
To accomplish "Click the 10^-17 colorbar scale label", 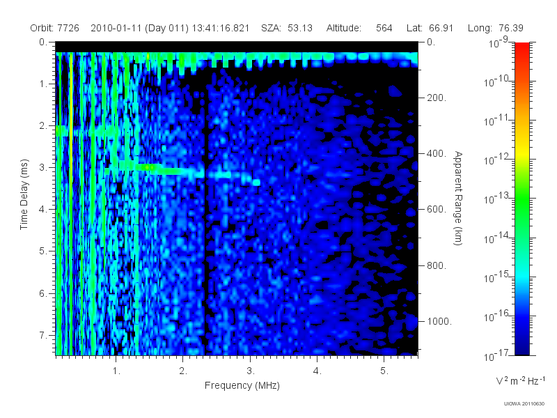I will click(498, 355).
